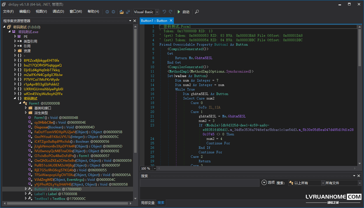Click the Navigate Forward arrow icon
Image resolution: width=364 pixels, height=208 pixels.
coord(113,12)
